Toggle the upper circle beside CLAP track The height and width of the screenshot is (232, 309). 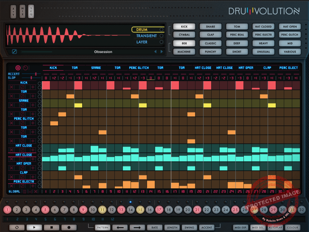[x=39, y=173]
